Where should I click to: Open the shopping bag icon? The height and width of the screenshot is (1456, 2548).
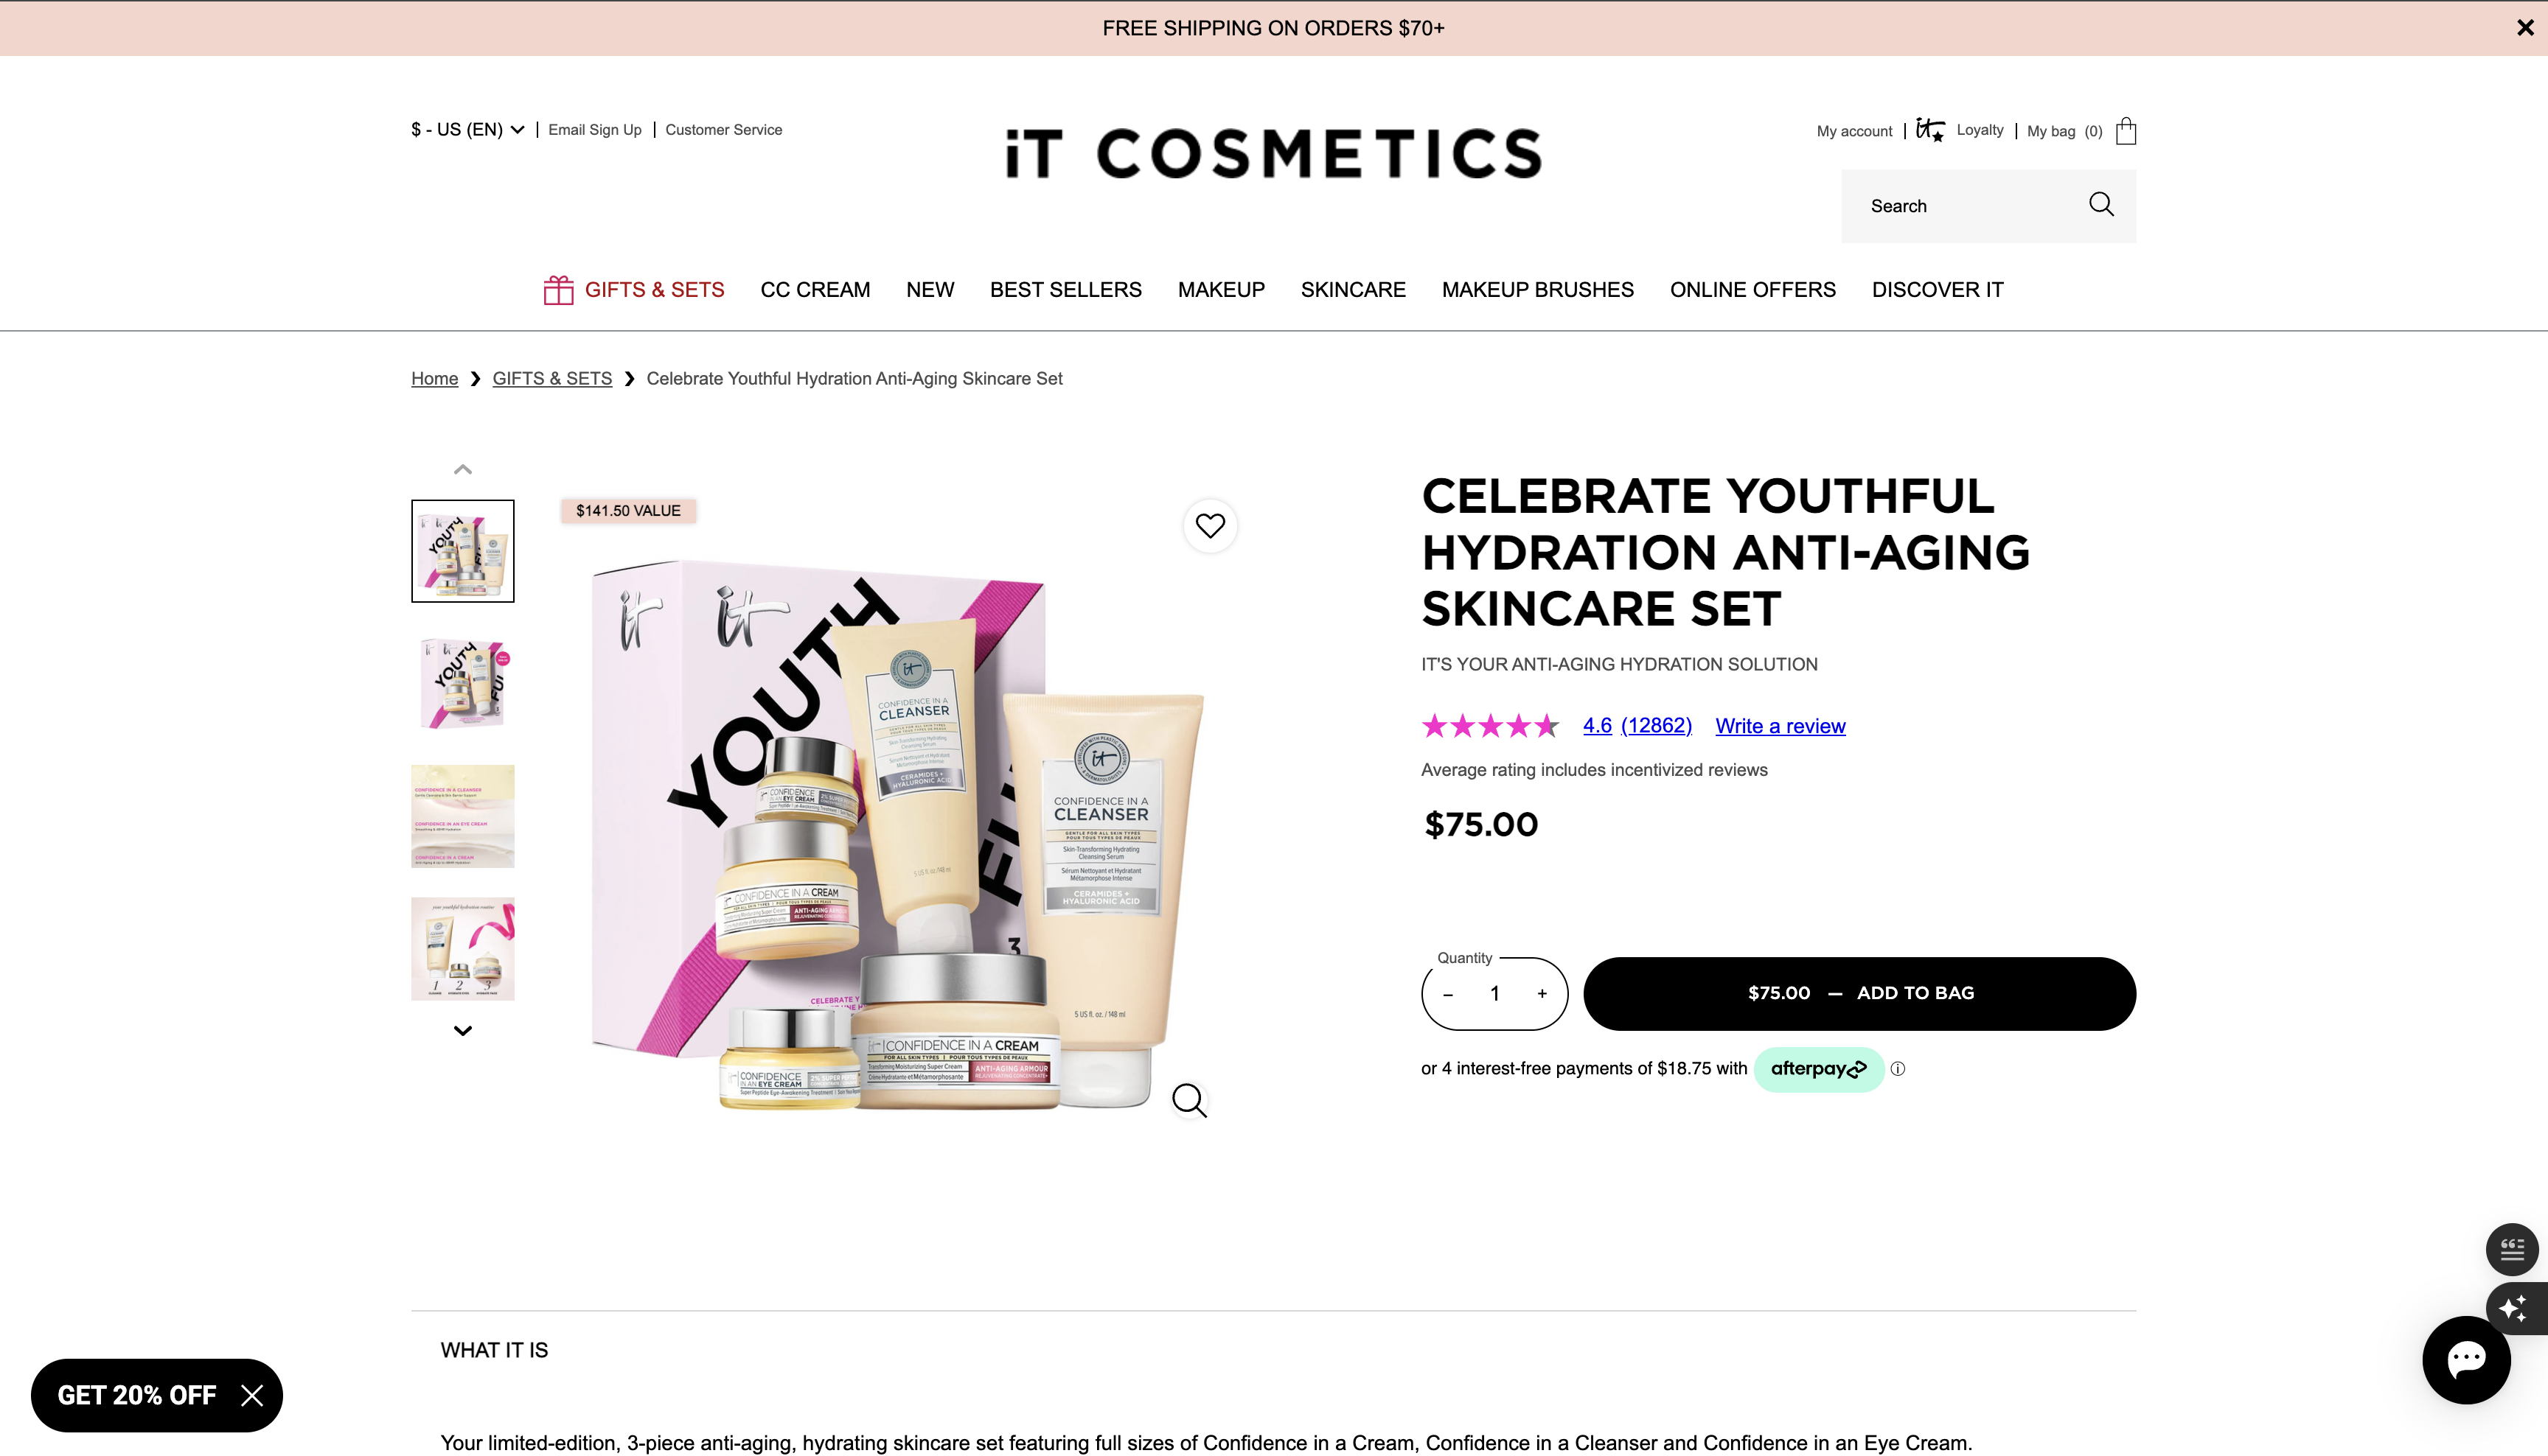(x=2126, y=131)
